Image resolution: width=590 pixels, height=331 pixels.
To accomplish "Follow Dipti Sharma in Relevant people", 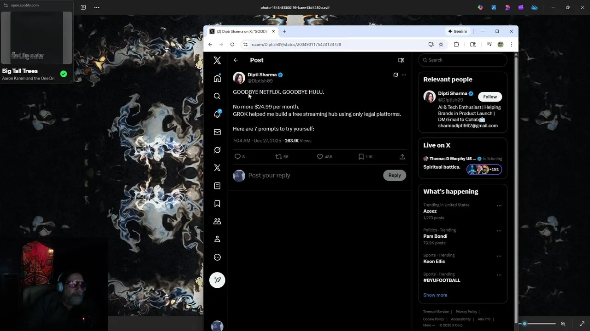I will pos(490,97).
